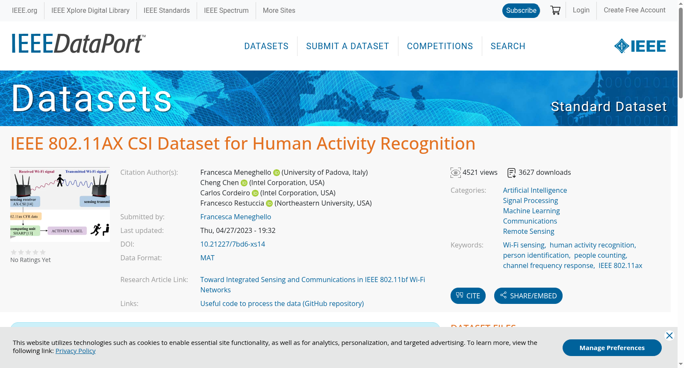Click the MAT data format link
The width and height of the screenshot is (684, 368).
click(x=207, y=258)
